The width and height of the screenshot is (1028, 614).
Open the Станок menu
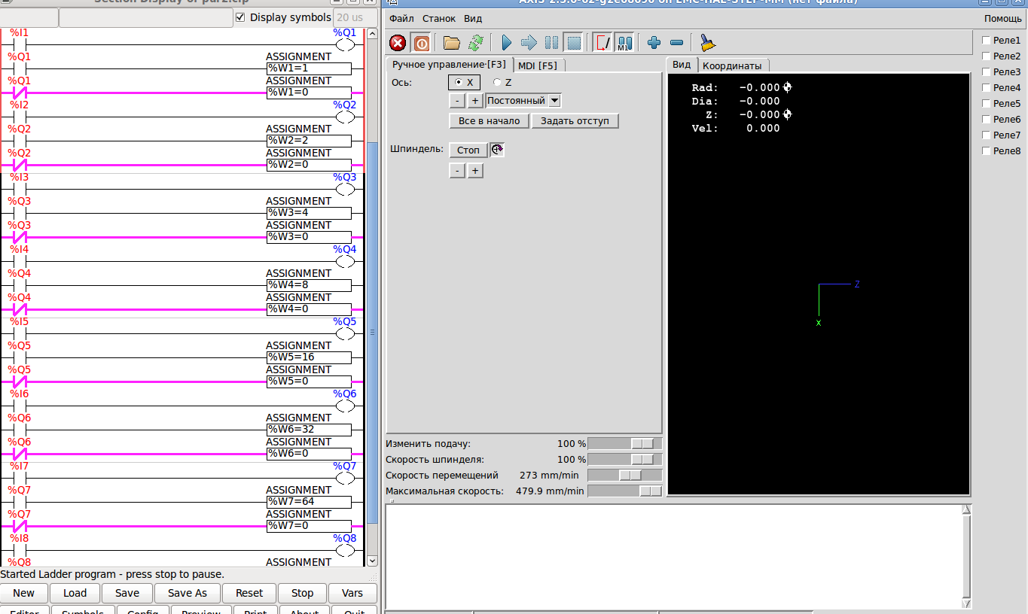[439, 18]
